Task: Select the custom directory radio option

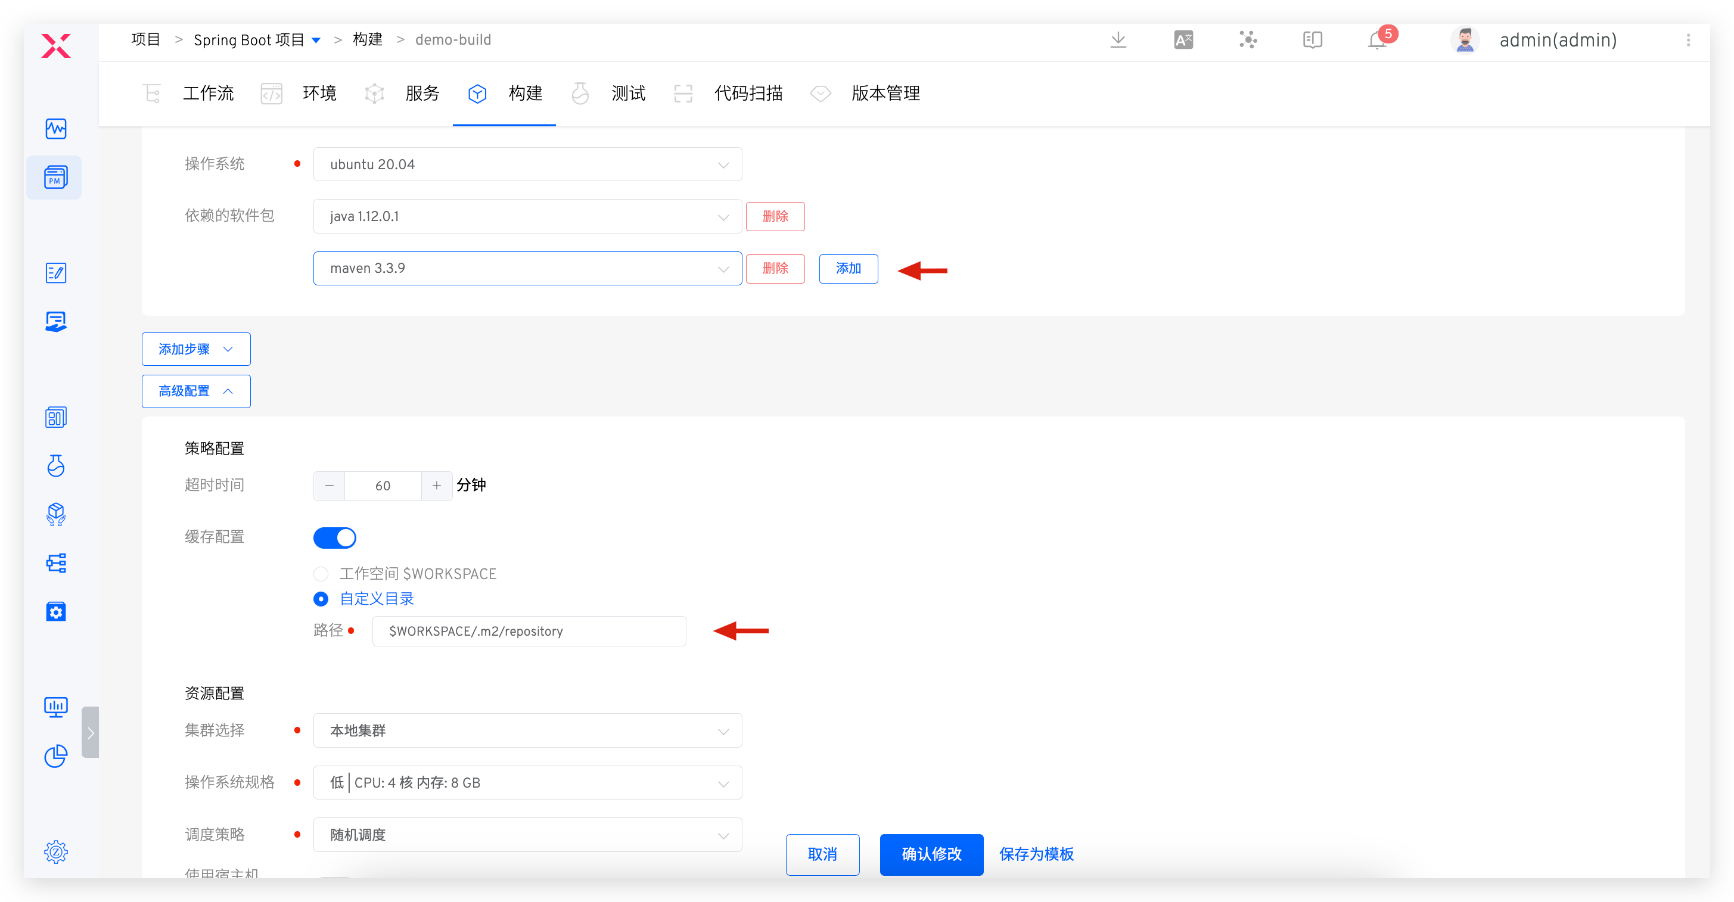Action: coord(321,598)
